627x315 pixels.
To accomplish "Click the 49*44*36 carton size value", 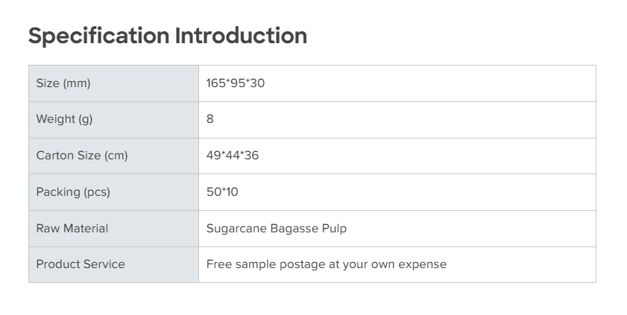I will point(233,156).
